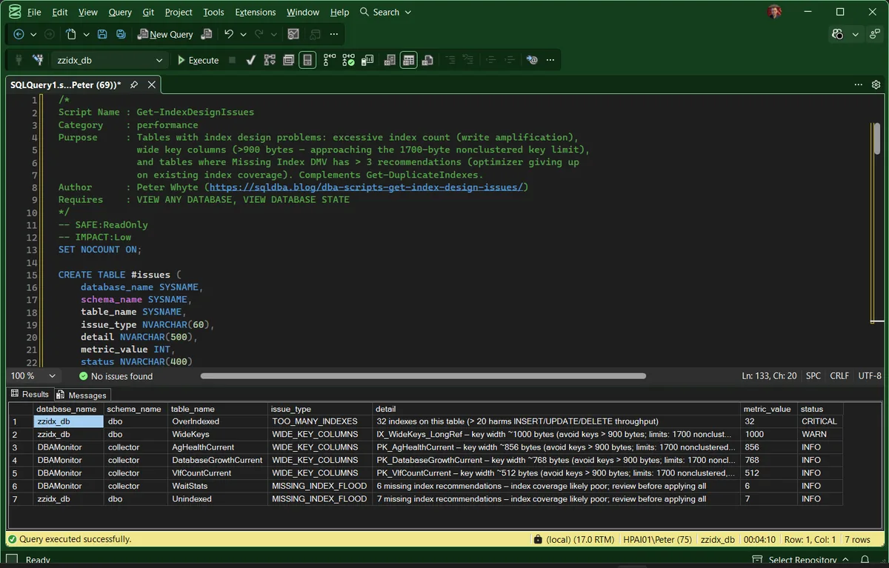Toggle the IntelliSense Enabled button
The height and width of the screenshot is (568, 889).
click(307, 60)
